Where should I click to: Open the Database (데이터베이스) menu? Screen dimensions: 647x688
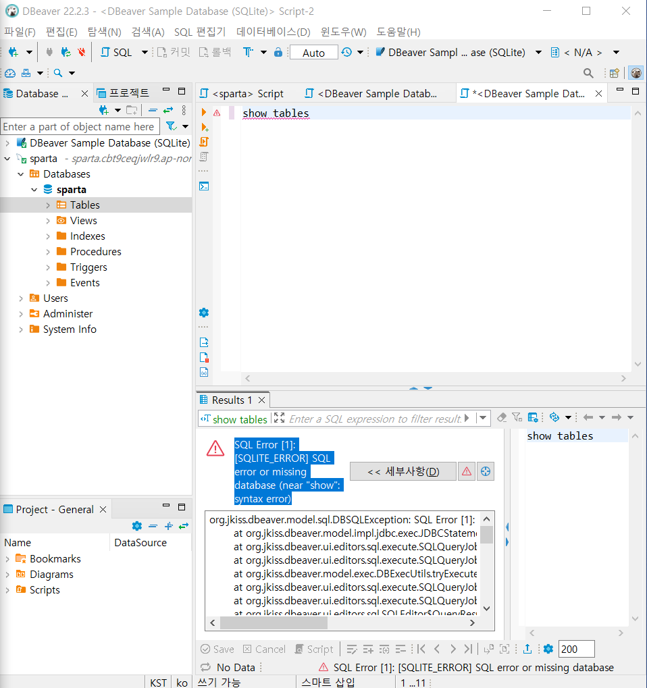click(x=273, y=32)
